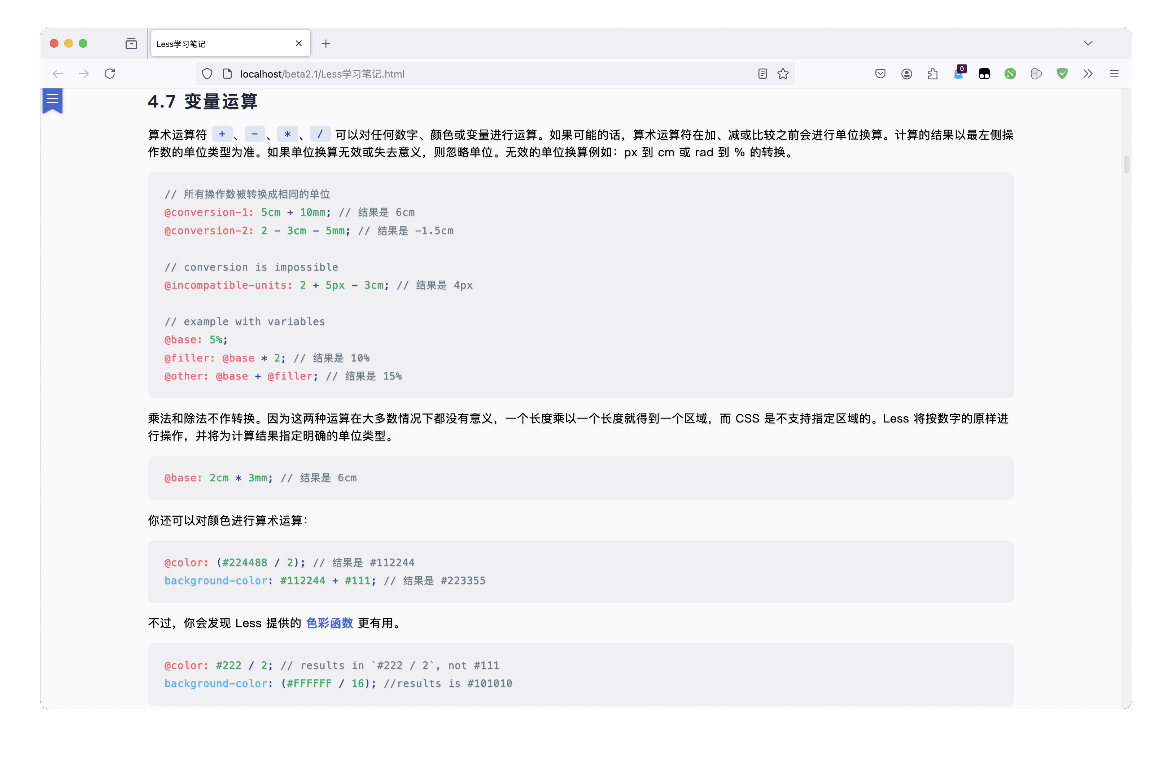Open a new tab with plus button
Screen dimensions: 1172x762
click(326, 44)
